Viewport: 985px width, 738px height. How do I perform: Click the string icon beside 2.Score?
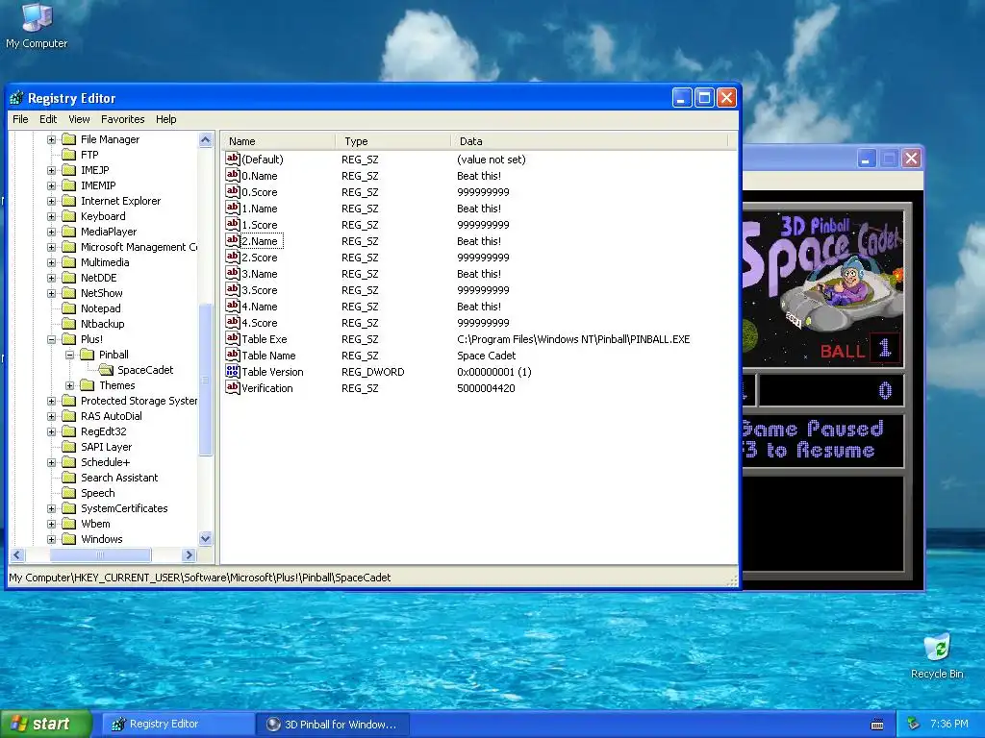[x=233, y=257]
